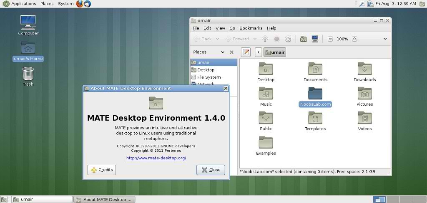
Task: Go up to parent folder
Action: tap(265, 39)
